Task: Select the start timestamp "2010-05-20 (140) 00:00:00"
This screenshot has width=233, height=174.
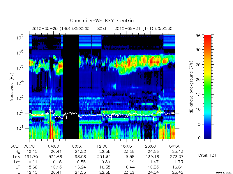Action: 61,28
